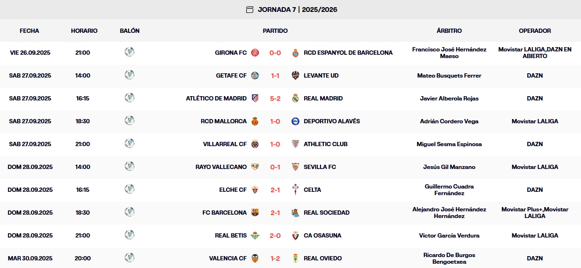Select the Real Sociedad team name
Screen dimensions: 581x268
point(327,213)
